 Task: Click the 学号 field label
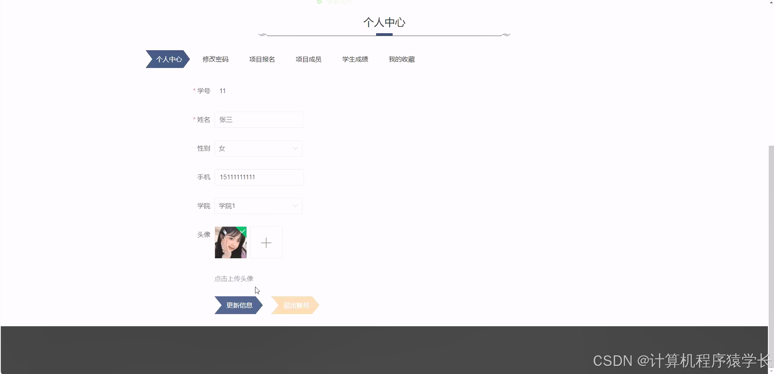(204, 91)
